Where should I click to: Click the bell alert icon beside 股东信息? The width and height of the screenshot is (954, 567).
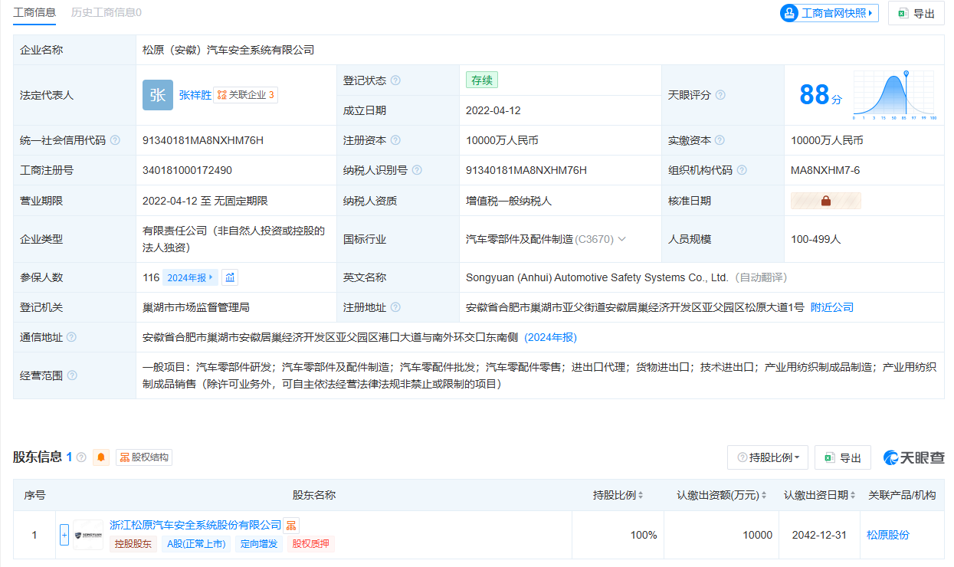point(101,457)
